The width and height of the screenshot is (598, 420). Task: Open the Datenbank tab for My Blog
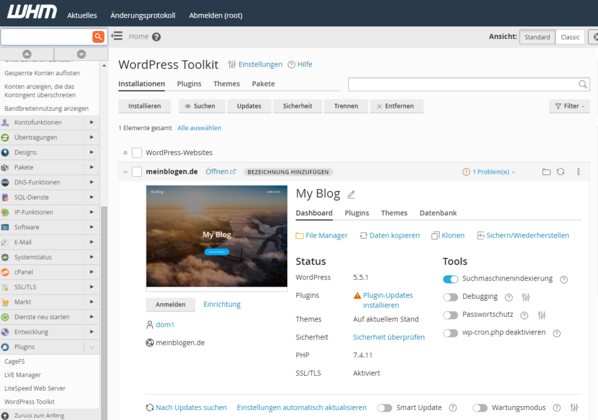tap(438, 213)
